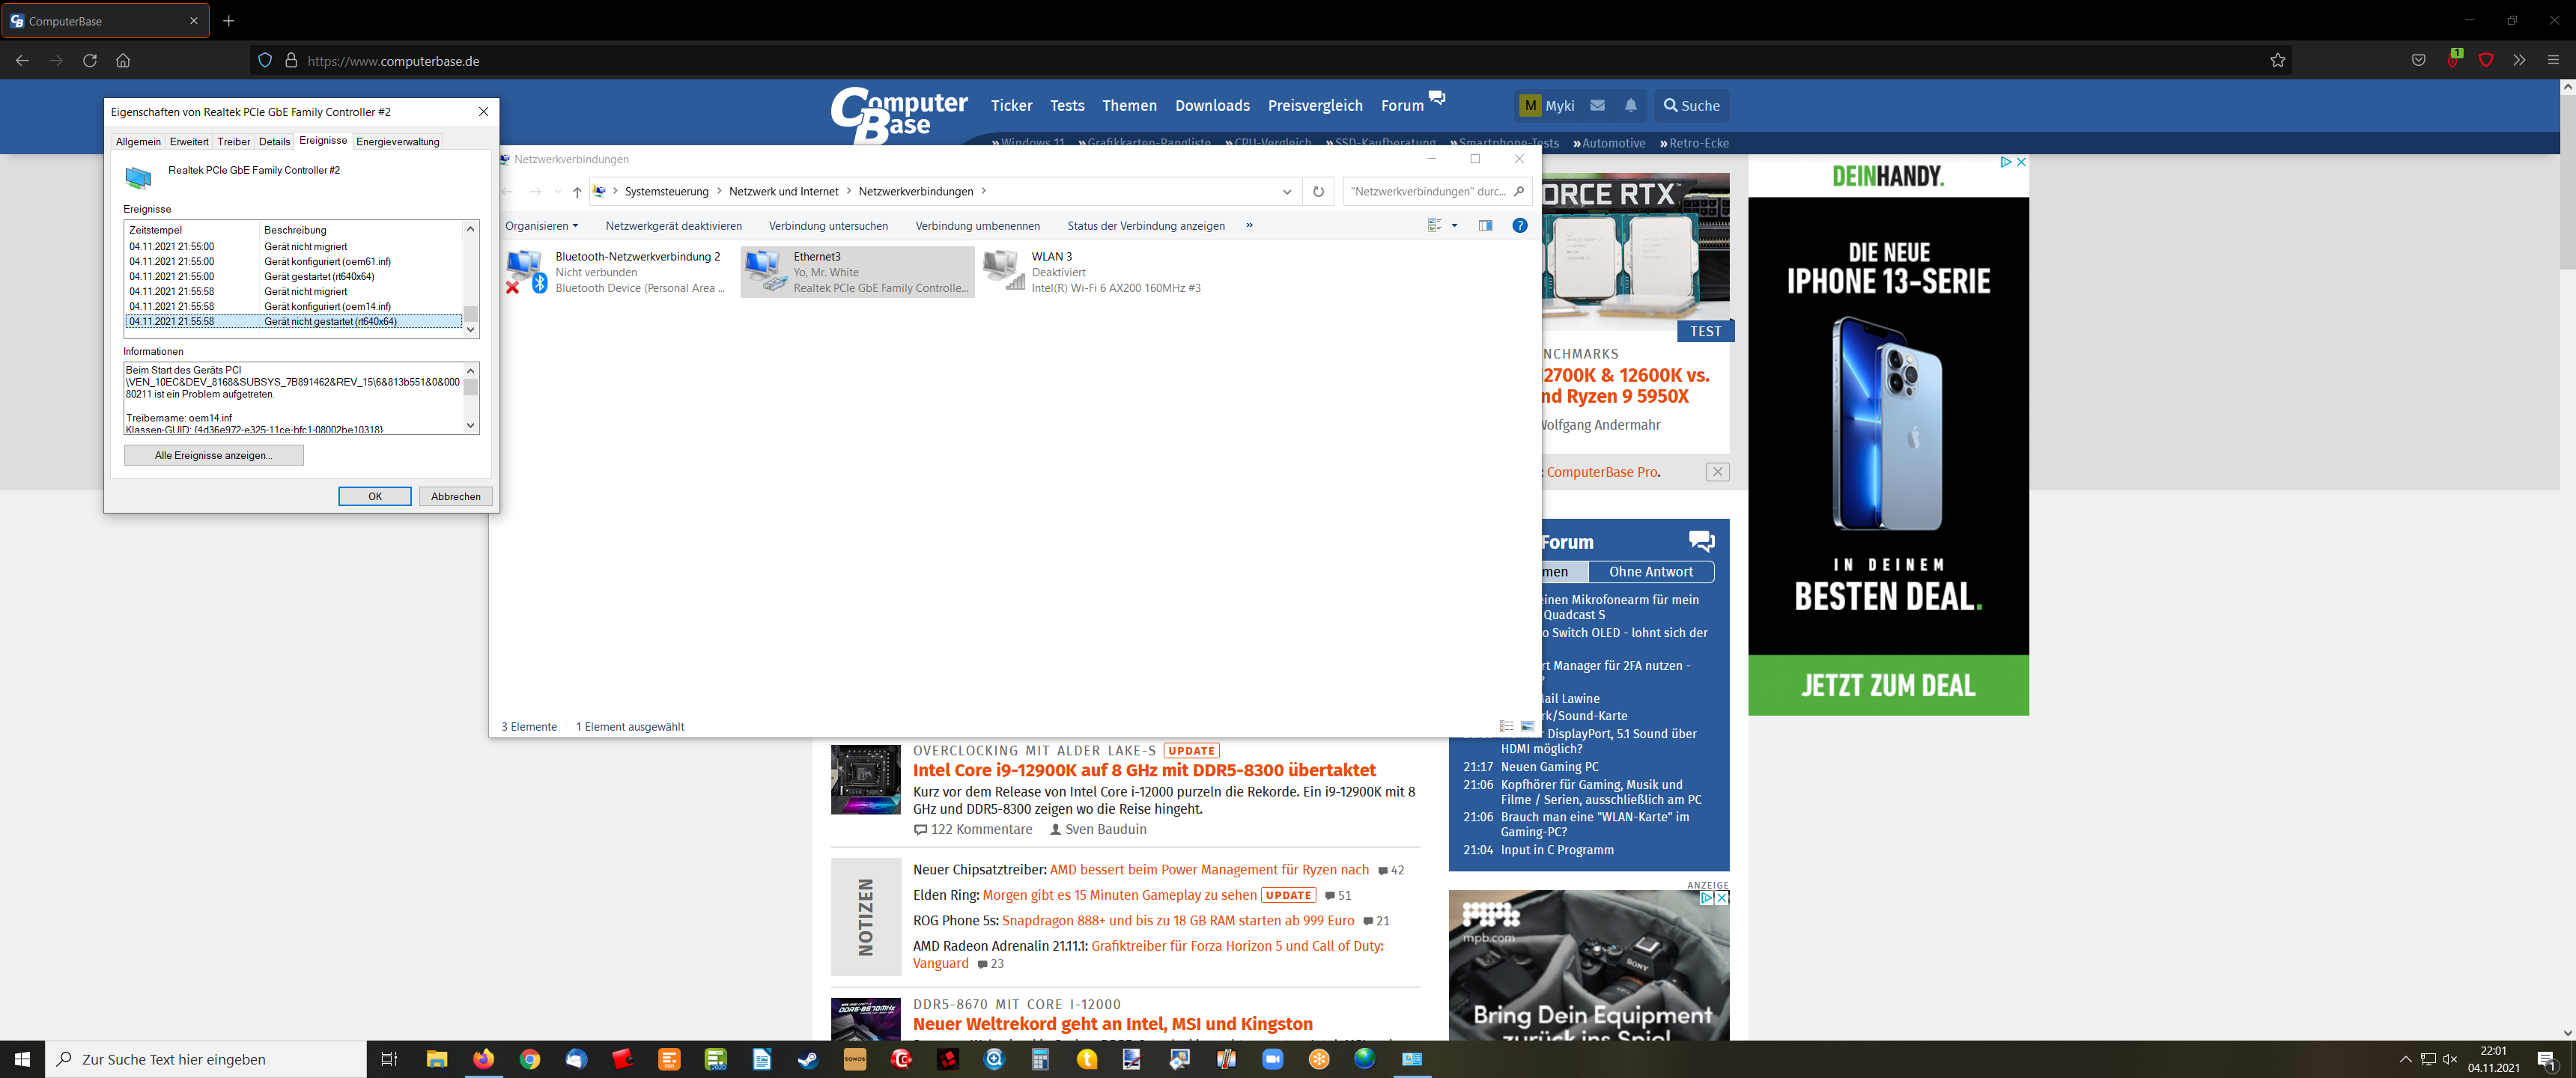Switch to the Allgemein tab

click(138, 141)
